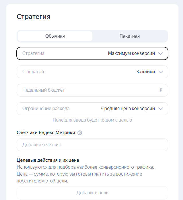
Task: Click the help icon beside Счётчики Яндекс.Метрики
Action: point(80,133)
